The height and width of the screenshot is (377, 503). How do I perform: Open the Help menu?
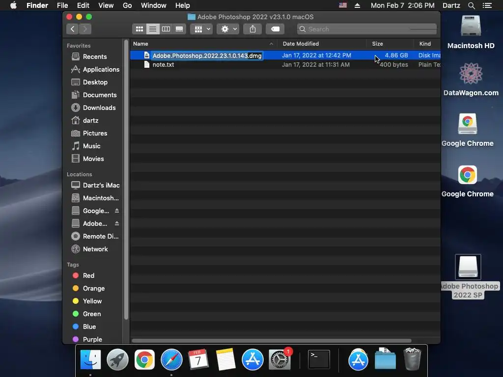183,5
